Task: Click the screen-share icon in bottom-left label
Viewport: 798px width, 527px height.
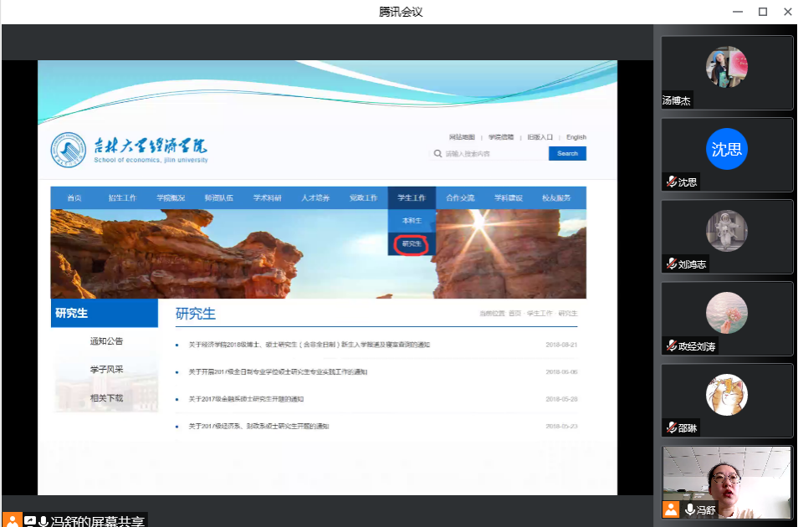Action: pos(30,520)
